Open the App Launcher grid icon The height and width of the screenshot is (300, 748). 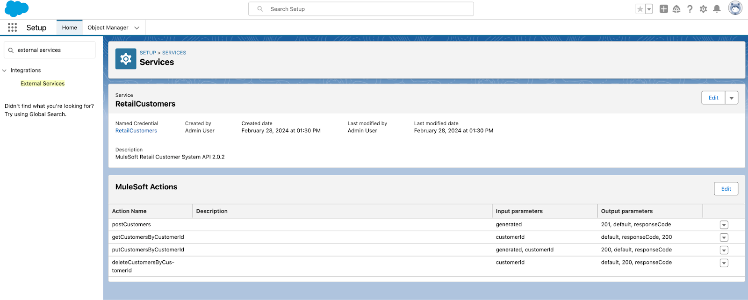coord(13,28)
